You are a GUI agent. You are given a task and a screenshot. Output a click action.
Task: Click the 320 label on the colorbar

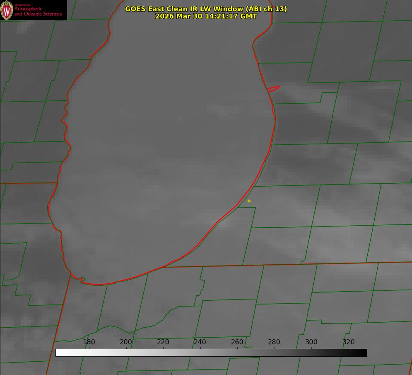click(349, 342)
